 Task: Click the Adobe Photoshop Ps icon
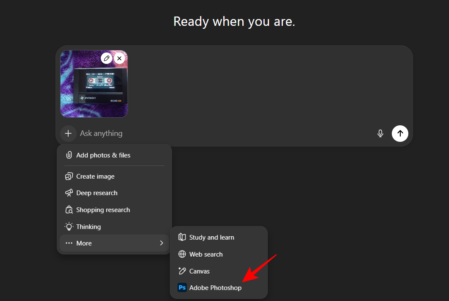click(x=182, y=288)
